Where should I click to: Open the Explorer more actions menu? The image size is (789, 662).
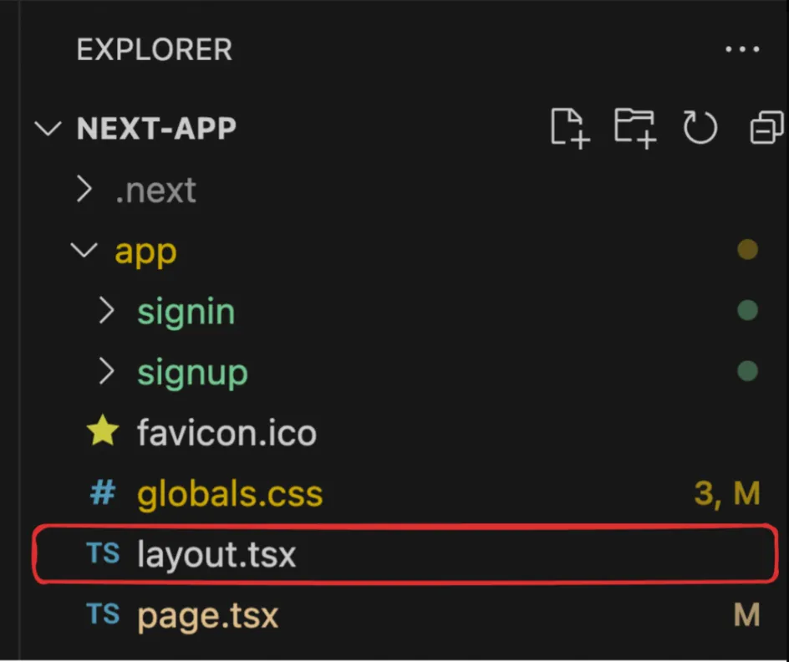pyautogui.click(x=742, y=50)
